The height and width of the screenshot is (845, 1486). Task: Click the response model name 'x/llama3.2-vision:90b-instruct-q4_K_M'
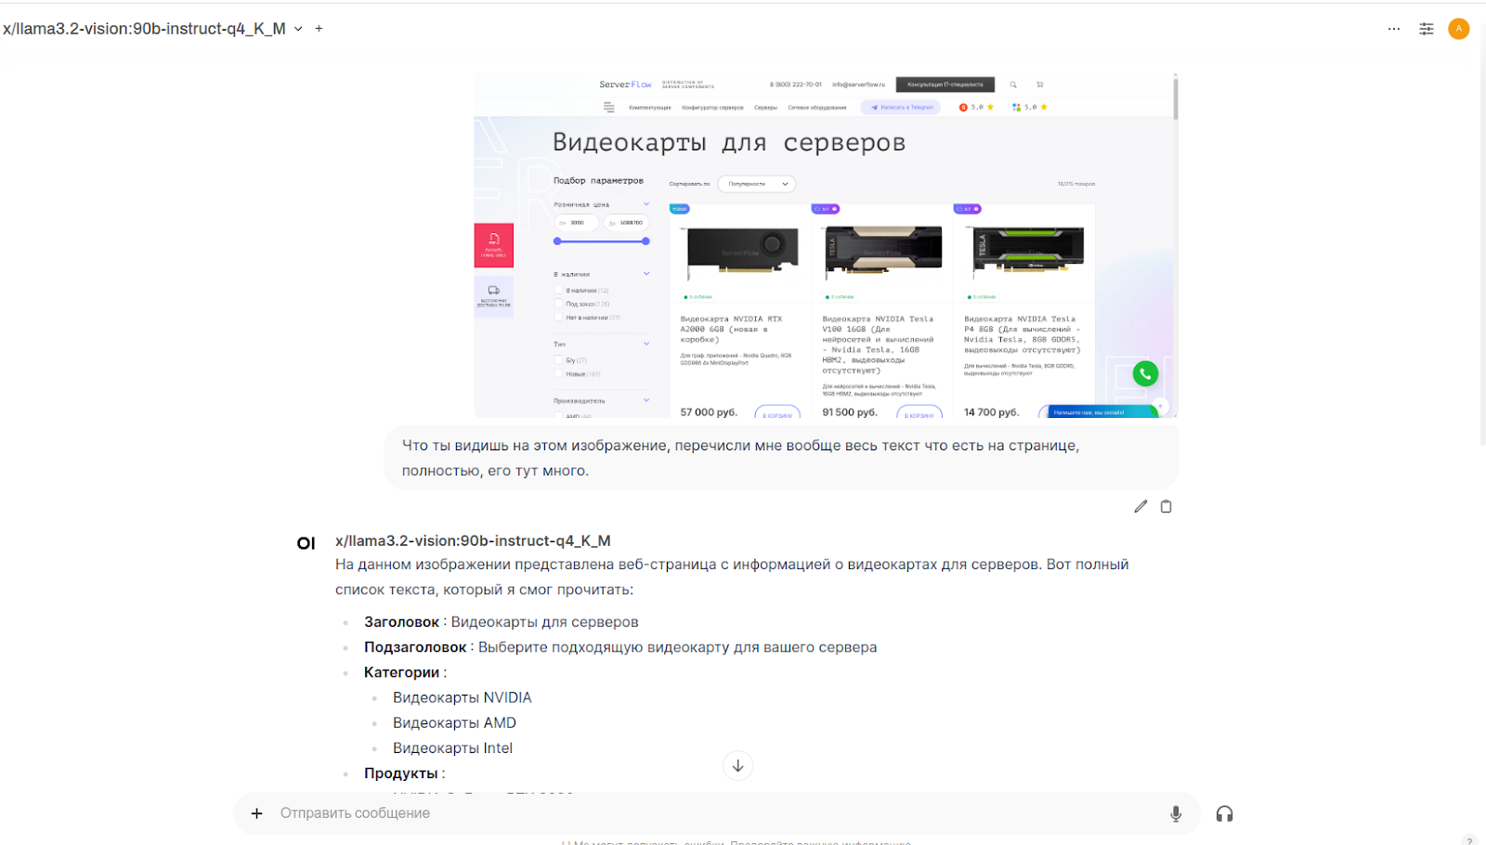pos(473,540)
